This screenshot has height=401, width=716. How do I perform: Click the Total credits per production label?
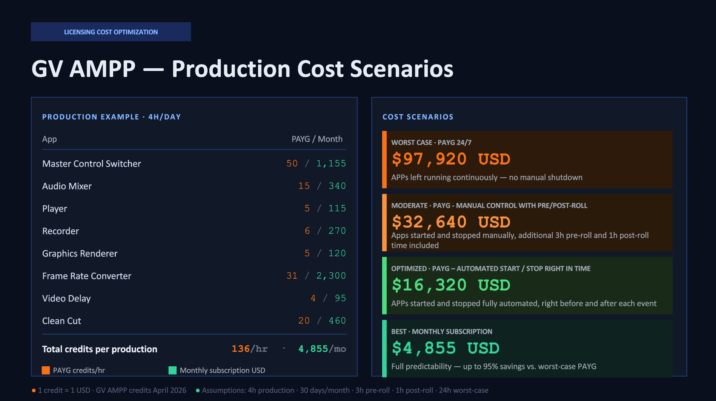100,349
